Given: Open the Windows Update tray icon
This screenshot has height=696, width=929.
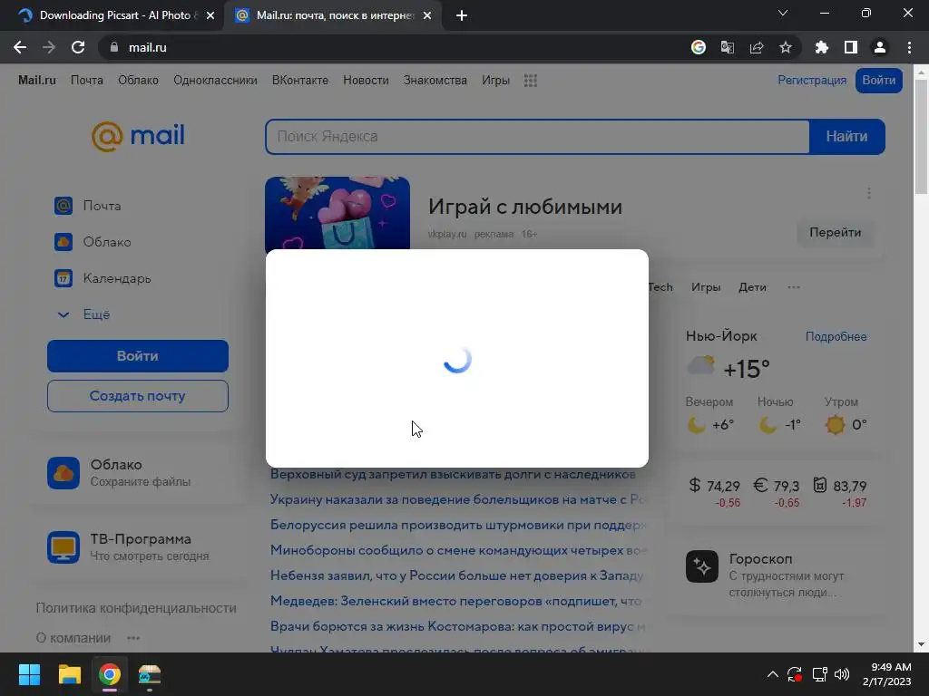Looking at the screenshot, I should [795, 674].
